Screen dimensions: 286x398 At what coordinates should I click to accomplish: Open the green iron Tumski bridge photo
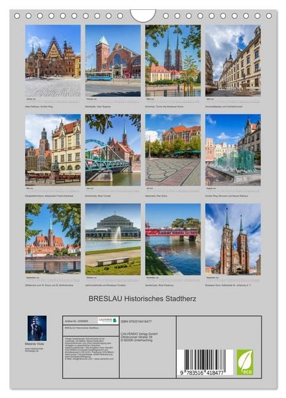pyautogui.click(x=113, y=150)
